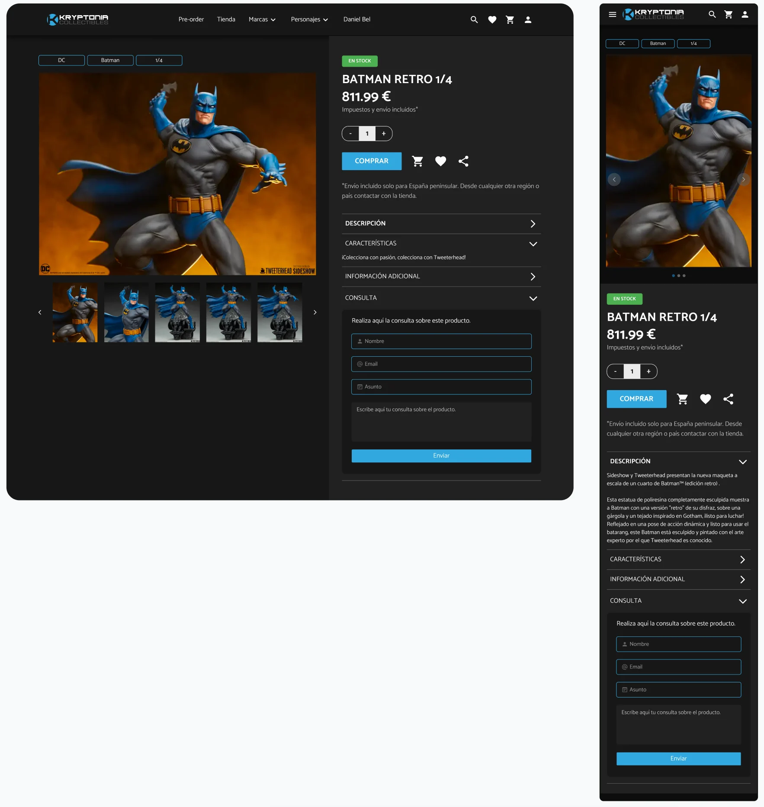The height and width of the screenshot is (807, 764).
Task: Submit desktop consulta form with Enviar
Action: coord(441,456)
